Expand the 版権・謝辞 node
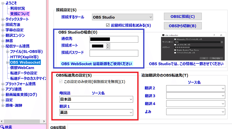The image size is (232, 129). [x=3, y=106]
